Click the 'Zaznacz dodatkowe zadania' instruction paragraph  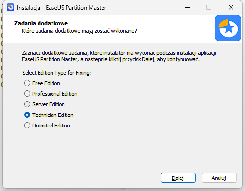point(119,56)
